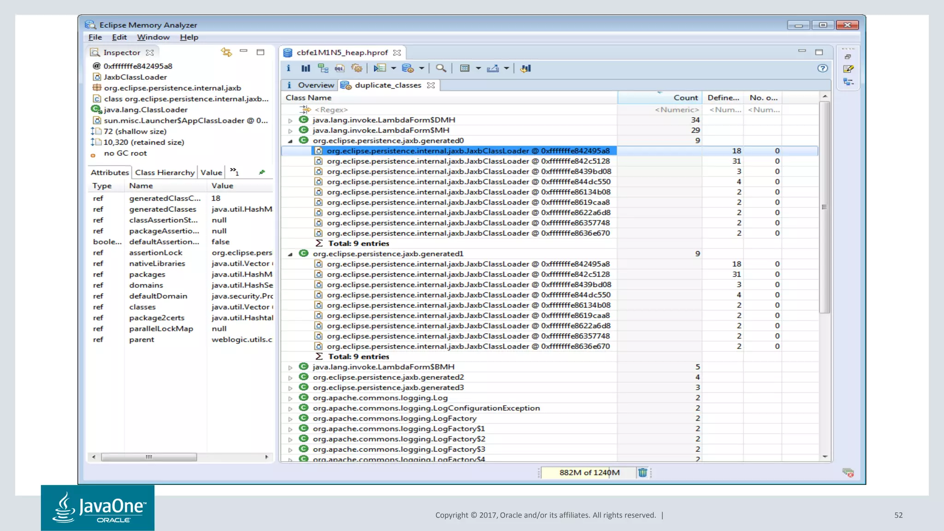Expand java.lang.invoke.LambdaForm$DMH row

(x=290, y=120)
